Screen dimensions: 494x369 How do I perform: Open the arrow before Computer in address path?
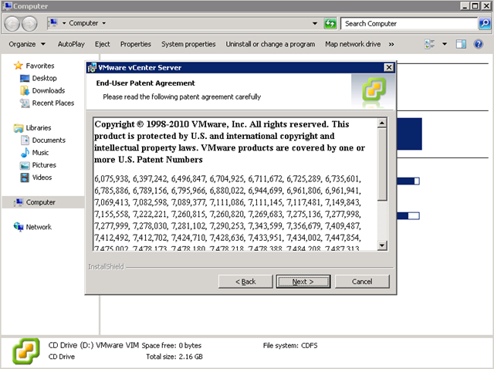64,23
